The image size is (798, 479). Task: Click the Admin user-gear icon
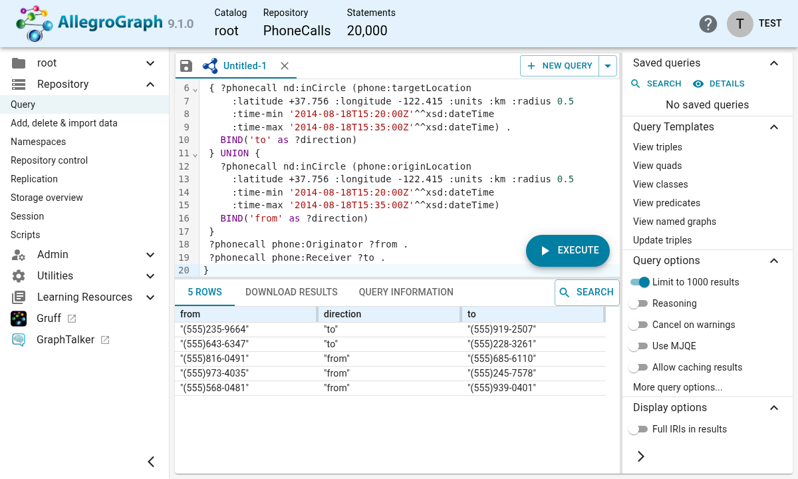tap(19, 255)
